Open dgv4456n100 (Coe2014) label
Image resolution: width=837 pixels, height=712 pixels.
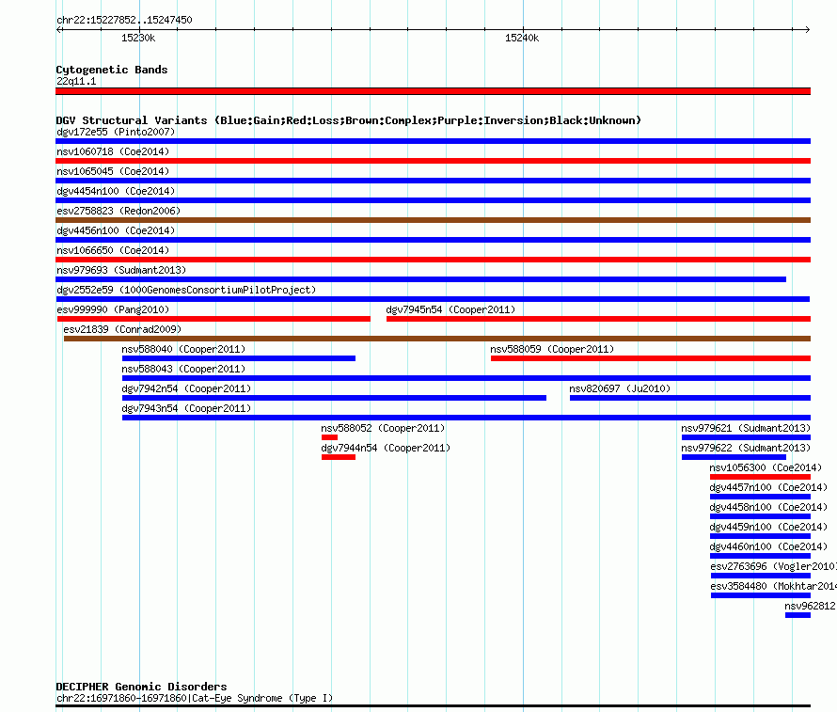coord(116,230)
